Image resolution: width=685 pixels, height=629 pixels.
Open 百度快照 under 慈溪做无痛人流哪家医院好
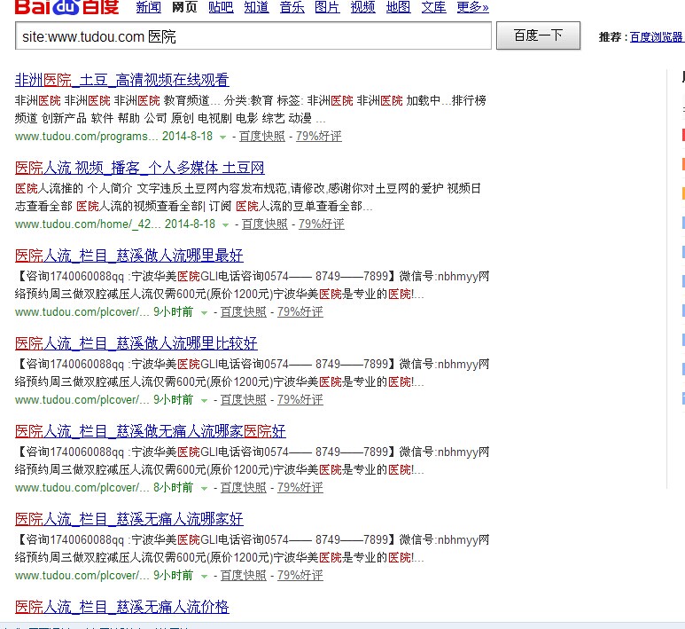[244, 488]
